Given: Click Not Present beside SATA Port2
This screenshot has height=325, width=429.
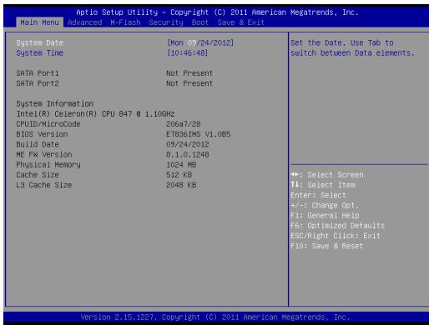Looking at the screenshot, I should (189, 83).
